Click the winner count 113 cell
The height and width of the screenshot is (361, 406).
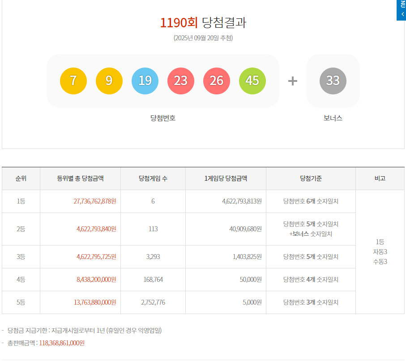coord(153,229)
